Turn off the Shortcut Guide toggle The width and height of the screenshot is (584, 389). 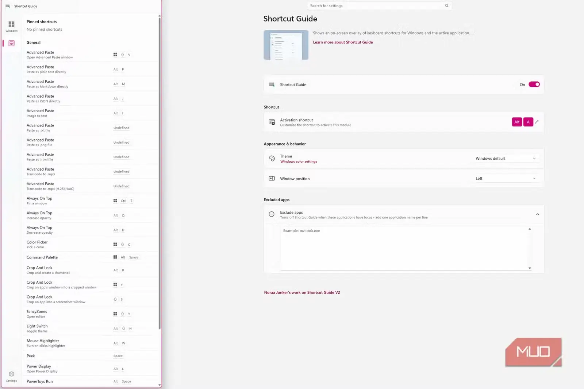tap(534, 84)
